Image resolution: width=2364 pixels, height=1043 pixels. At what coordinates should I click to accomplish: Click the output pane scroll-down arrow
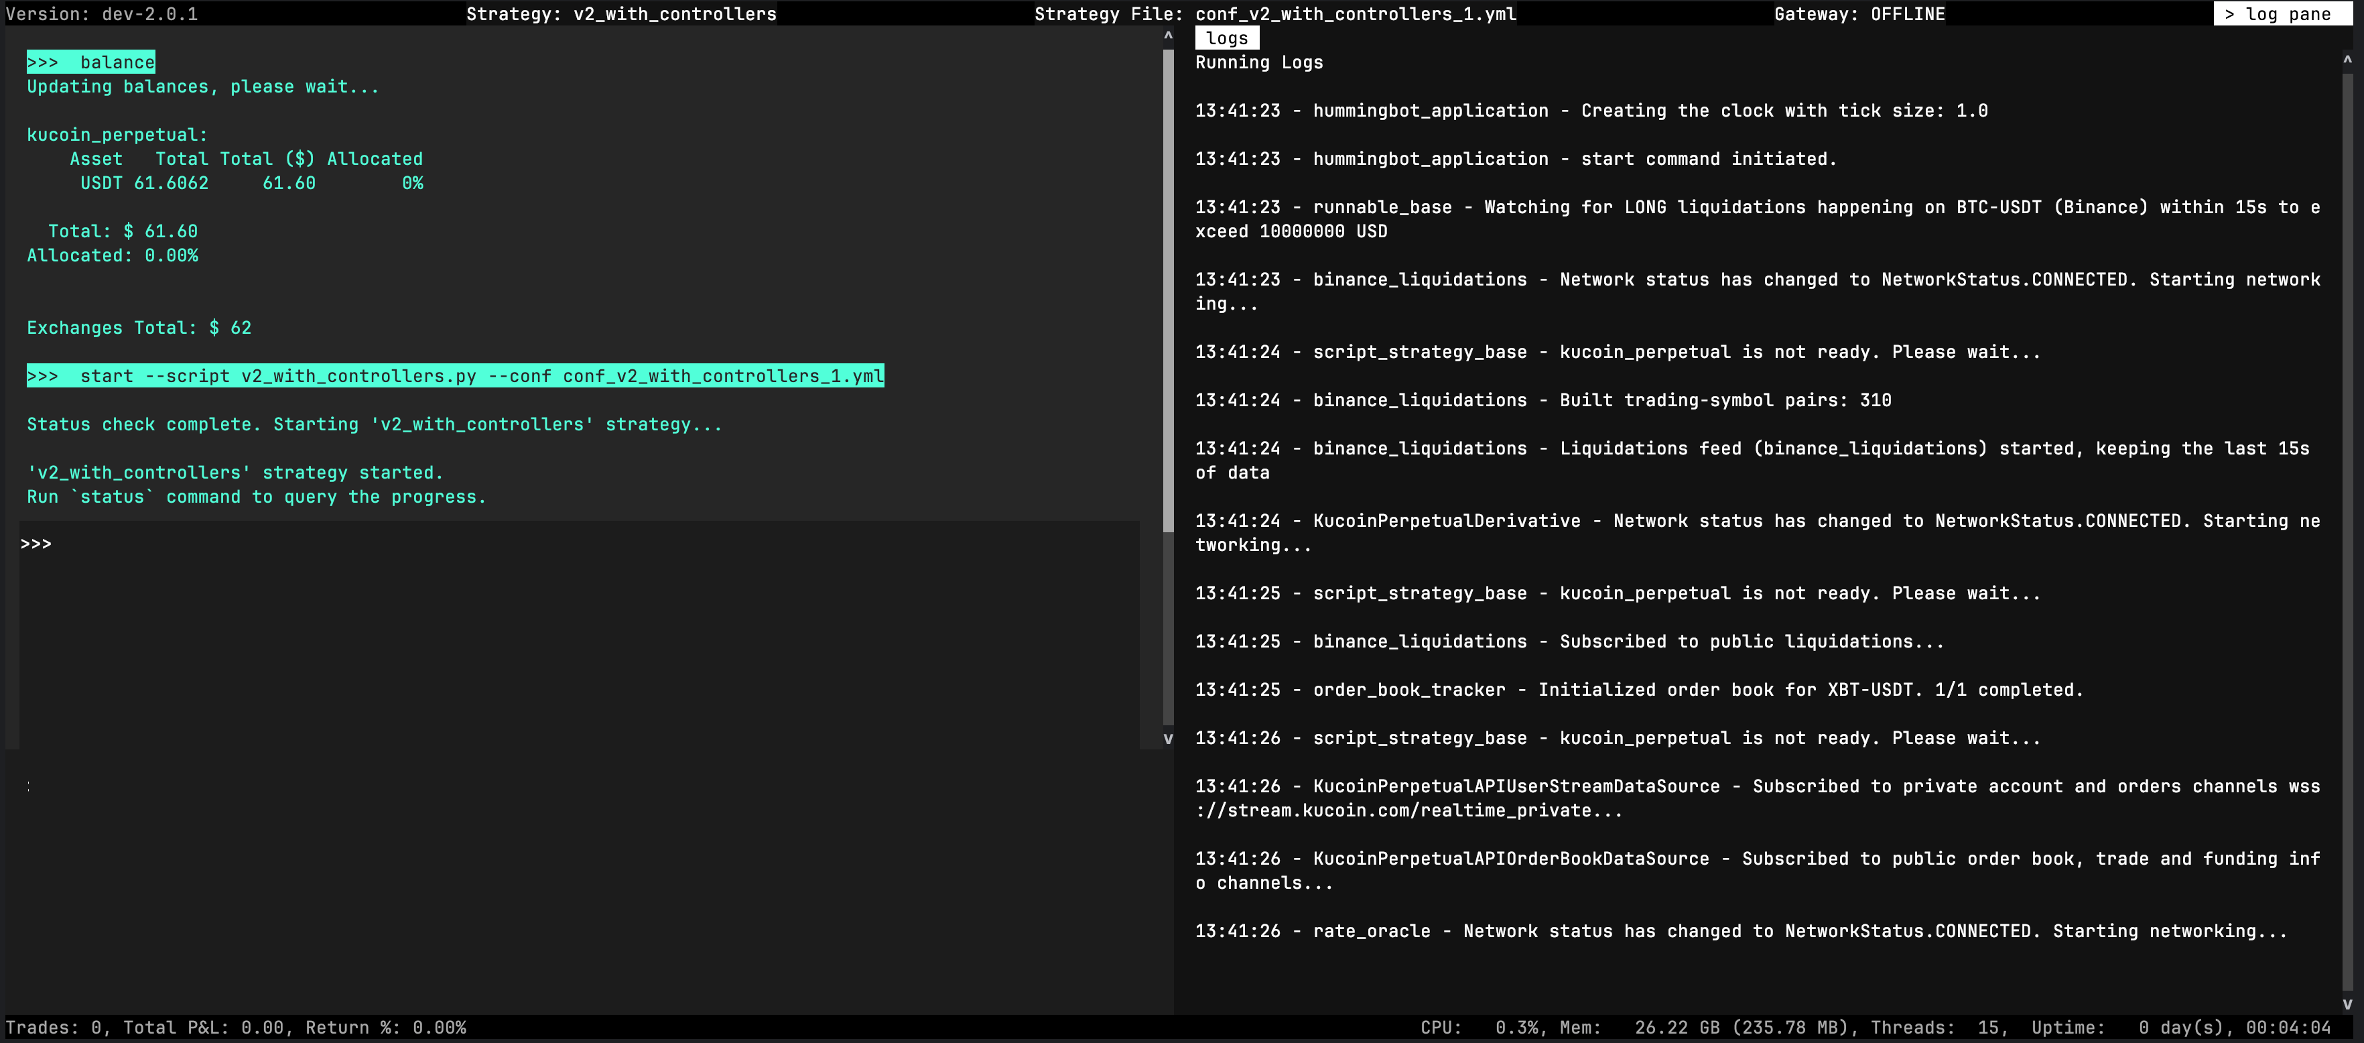click(1167, 738)
